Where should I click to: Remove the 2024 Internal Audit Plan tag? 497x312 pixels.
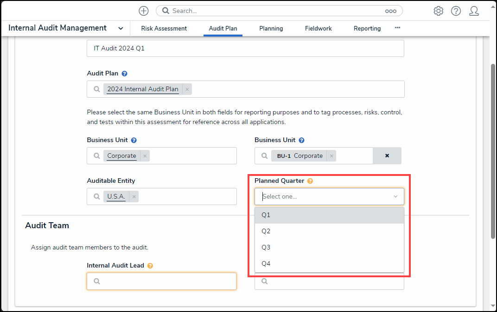coord(187,89)
